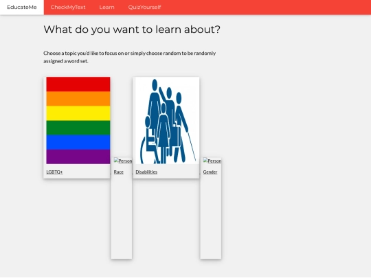The image size is (371, 278).
Task: Click the broken image icon above Gender
Action: click(212, 161)
